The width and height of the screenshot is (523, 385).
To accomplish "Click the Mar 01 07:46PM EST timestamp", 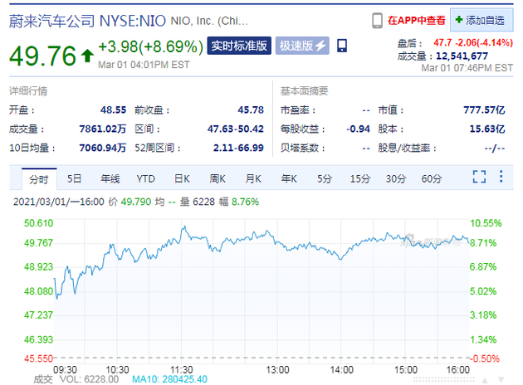I will 467,68.
